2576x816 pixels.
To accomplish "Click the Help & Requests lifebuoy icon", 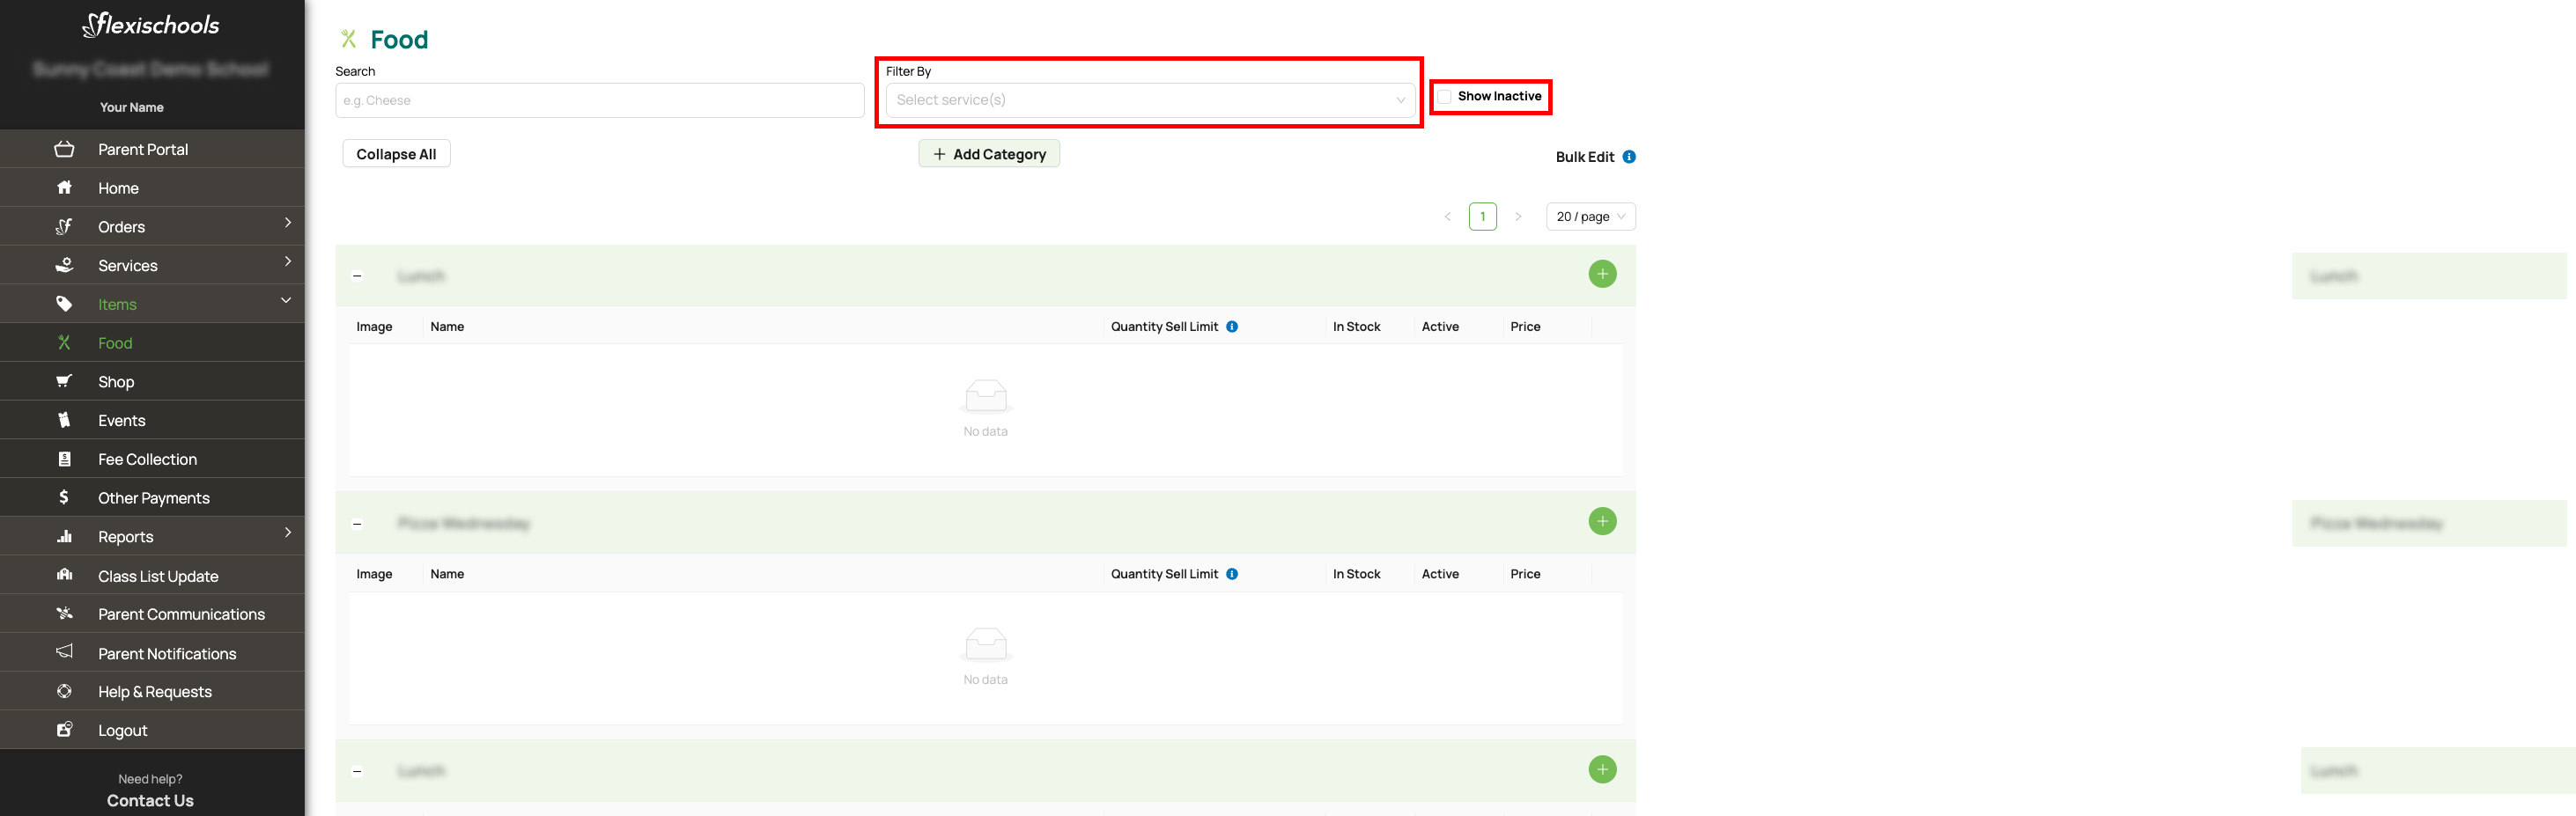I will point(64,691).
